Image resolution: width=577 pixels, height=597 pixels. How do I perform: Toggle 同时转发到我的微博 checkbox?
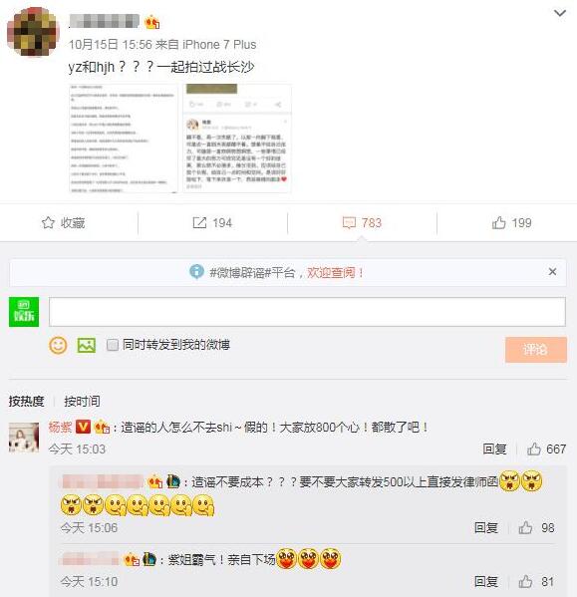(113, 345)
